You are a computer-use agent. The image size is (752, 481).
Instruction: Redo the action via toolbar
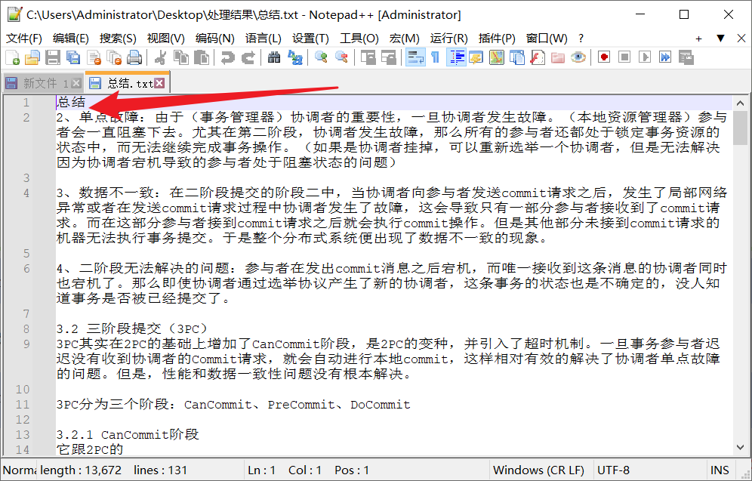[248, 57]
